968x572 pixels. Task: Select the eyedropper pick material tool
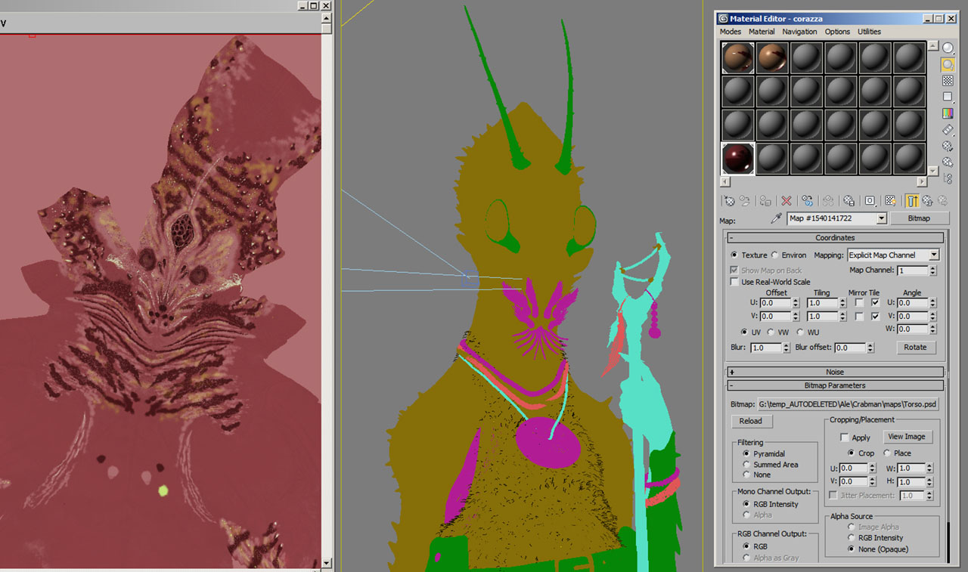(775, 218)
